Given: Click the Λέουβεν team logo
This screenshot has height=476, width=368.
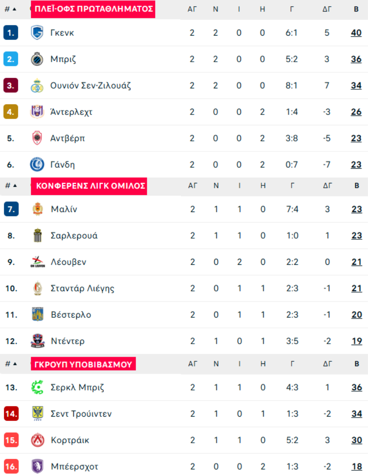Looking at the screenshot, I should pyautogui.click(x=38, y=262).
